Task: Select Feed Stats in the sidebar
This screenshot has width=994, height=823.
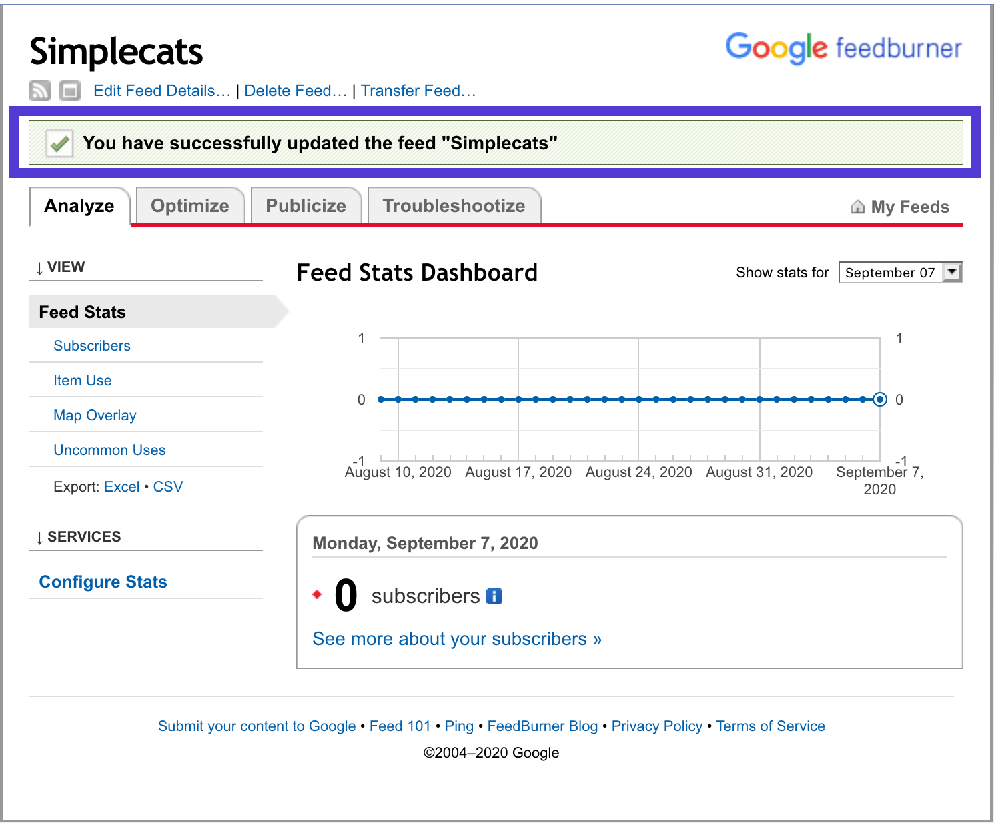Action: tap(82, 312)
